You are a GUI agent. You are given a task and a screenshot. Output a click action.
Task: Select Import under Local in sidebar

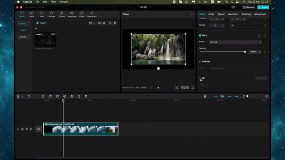(23, 30)
